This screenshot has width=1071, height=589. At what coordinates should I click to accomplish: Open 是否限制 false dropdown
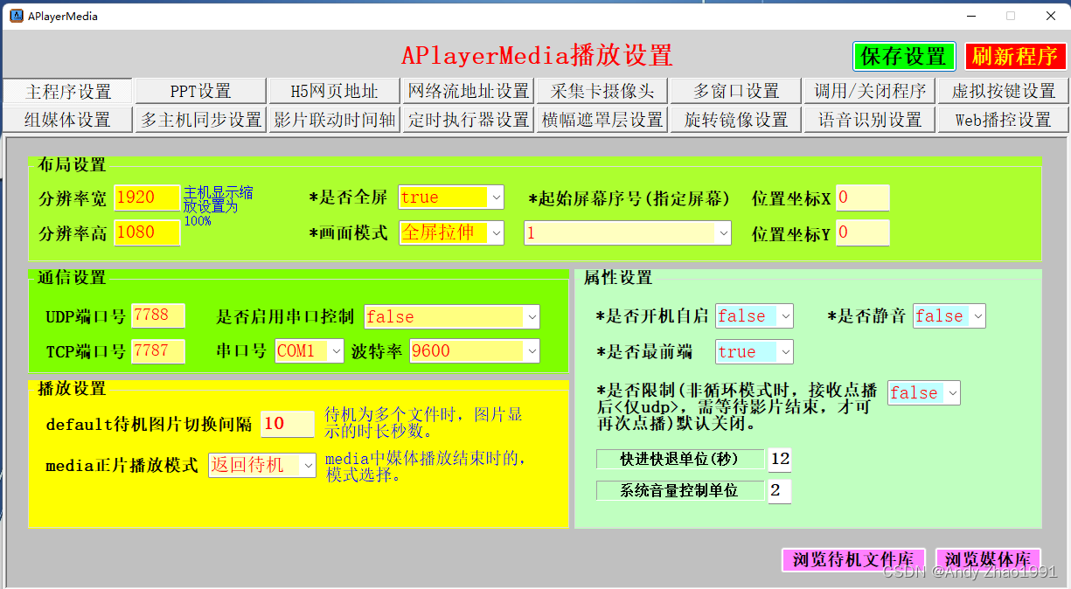pyautogui.click(x=924, y=393)
